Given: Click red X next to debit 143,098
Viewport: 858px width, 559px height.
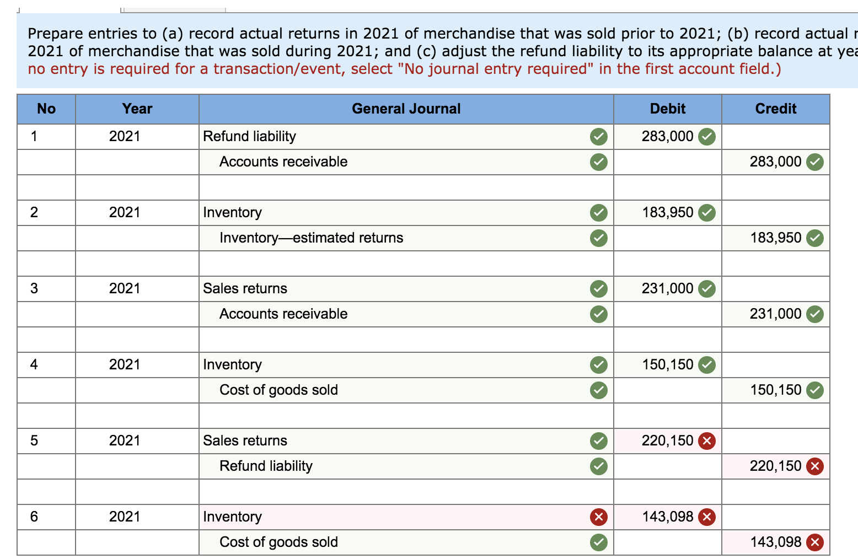Looking at the screenshot, I should coord(706,517).
